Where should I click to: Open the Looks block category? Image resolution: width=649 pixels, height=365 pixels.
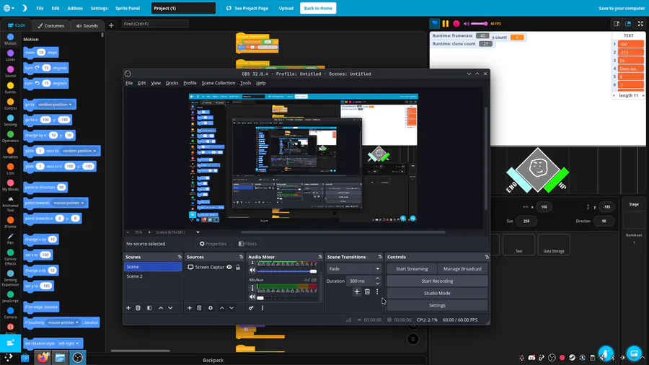coord(10,56)
